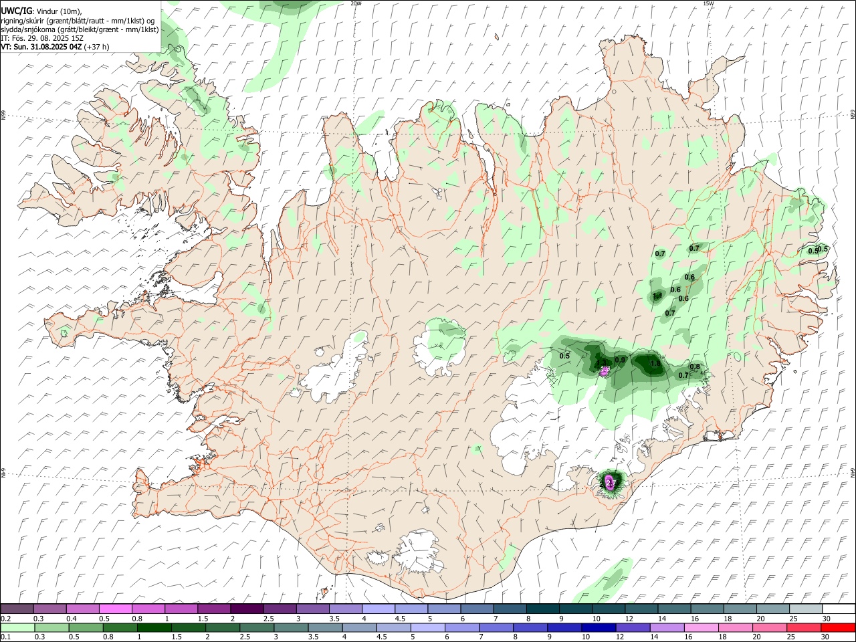The height and width of the screenshot is (642, 856).
Task: Click the bright pink swatch between 0.5 and 0.8
Action: click(116, 609)
